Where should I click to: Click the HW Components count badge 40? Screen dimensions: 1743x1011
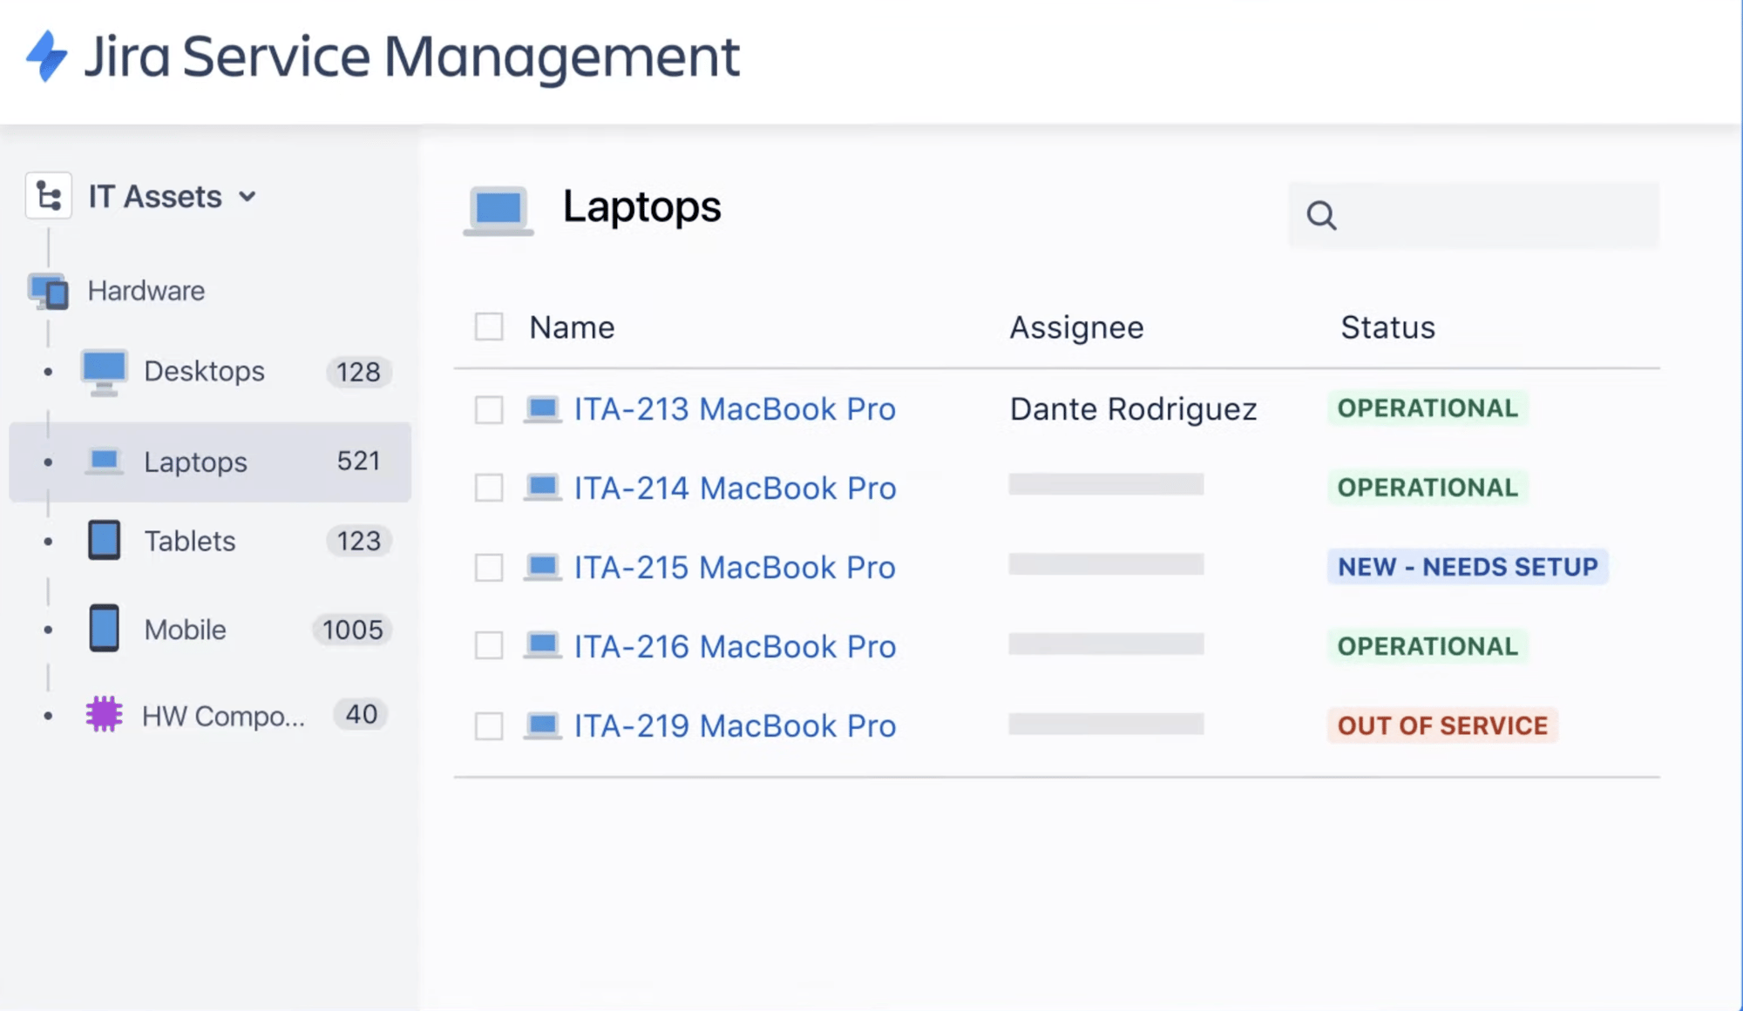(x=361, y=715)
